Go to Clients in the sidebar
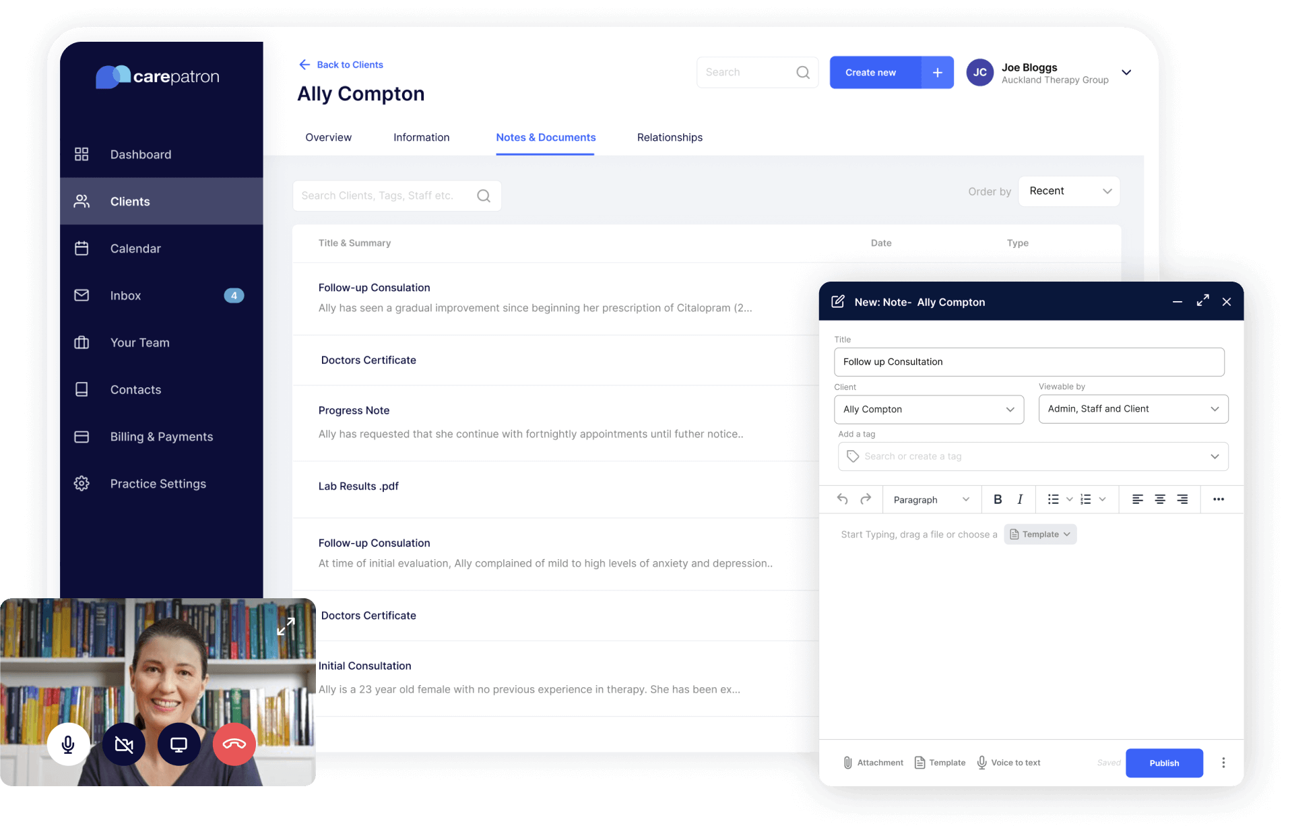The height and width of the screenshot is (832, 1290). pyautogui.click(x=161, y=201)
